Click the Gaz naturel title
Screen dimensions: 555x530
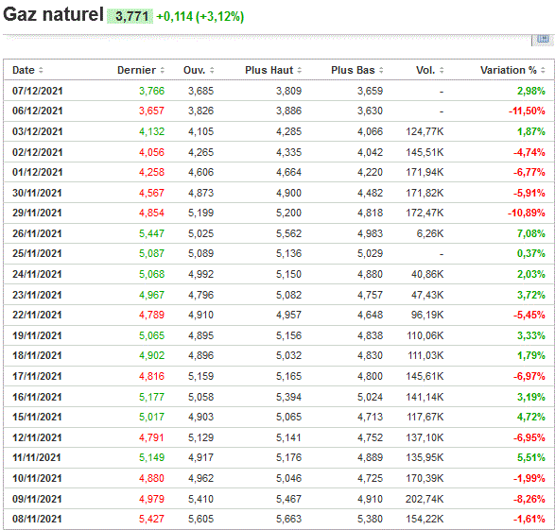(53, 15)
